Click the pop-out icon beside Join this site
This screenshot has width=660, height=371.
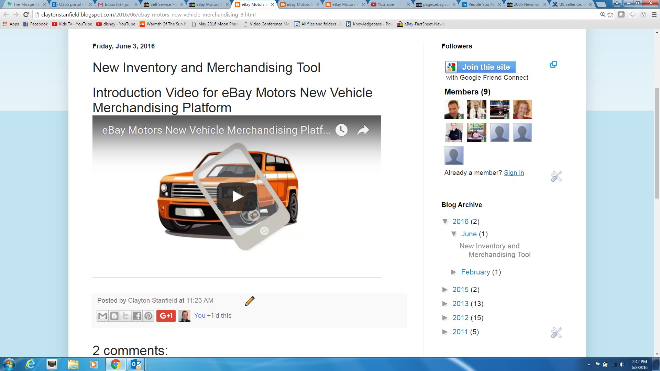tap(553, 65)
